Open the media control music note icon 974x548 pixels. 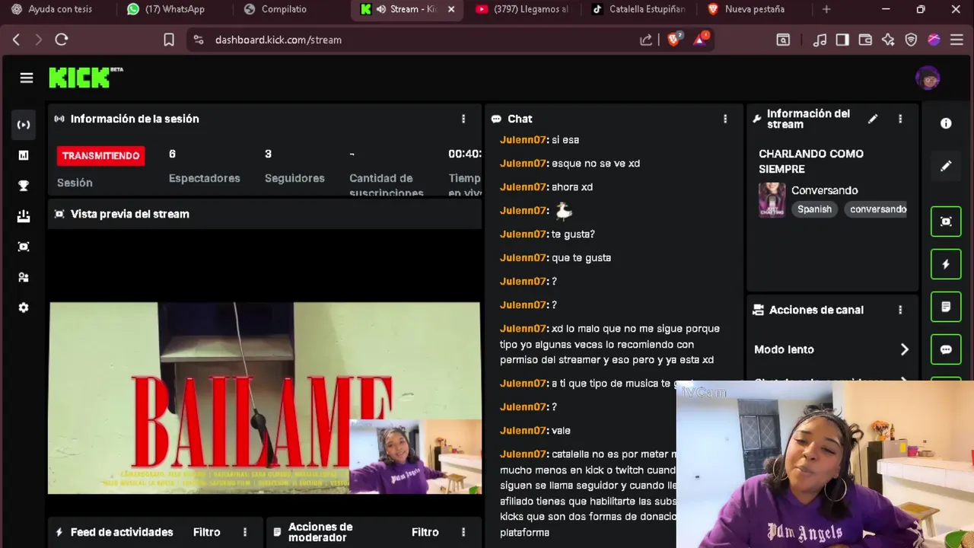coord(820,40)
